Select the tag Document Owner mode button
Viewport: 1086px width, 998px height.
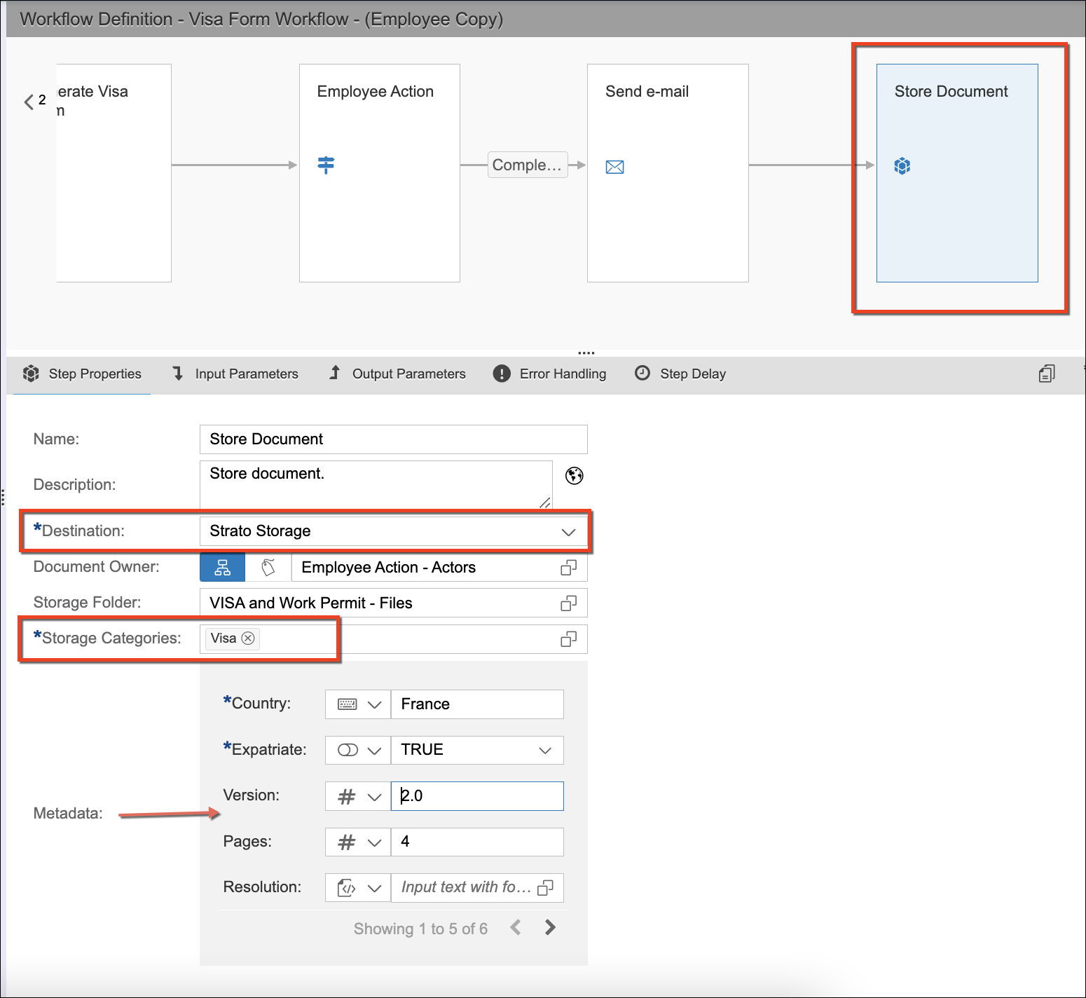268,568
